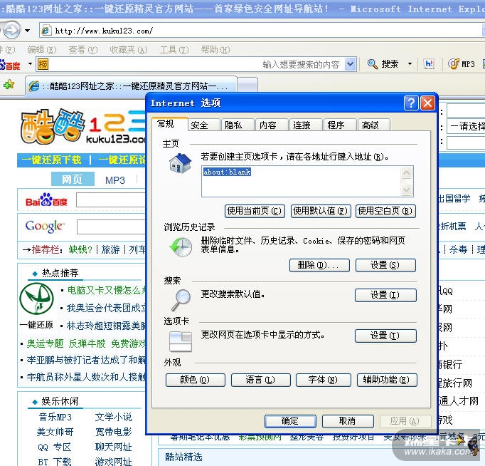The image size is (485, 466).
Task: Click 确定 to confirm the dialog
Action: [x=290, y=421]
